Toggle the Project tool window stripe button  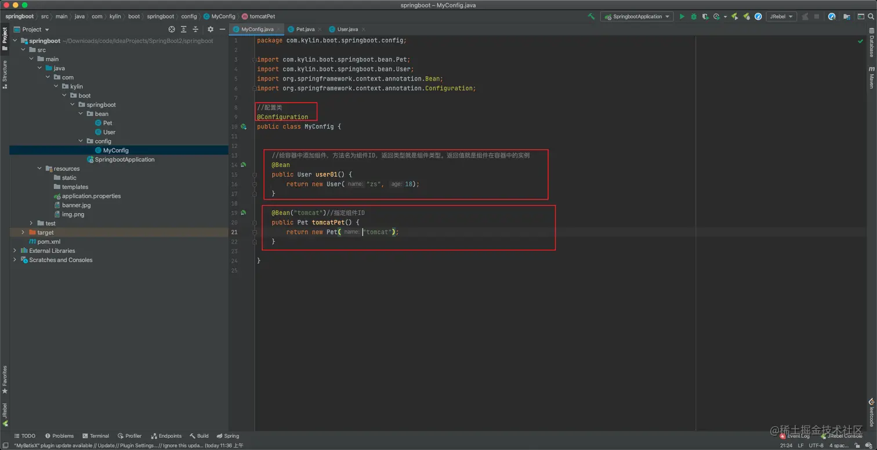click(5, 39)
